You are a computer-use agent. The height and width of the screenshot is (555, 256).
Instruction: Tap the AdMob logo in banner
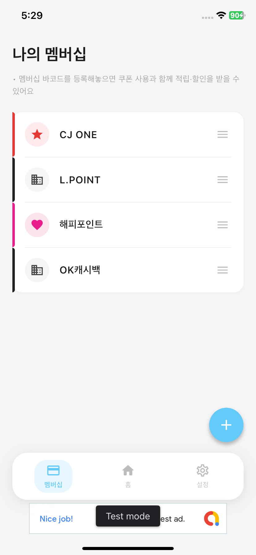click(211, 518)
